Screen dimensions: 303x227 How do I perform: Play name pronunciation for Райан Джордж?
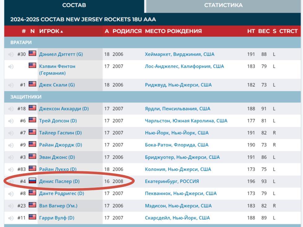[x=11, y=145]
